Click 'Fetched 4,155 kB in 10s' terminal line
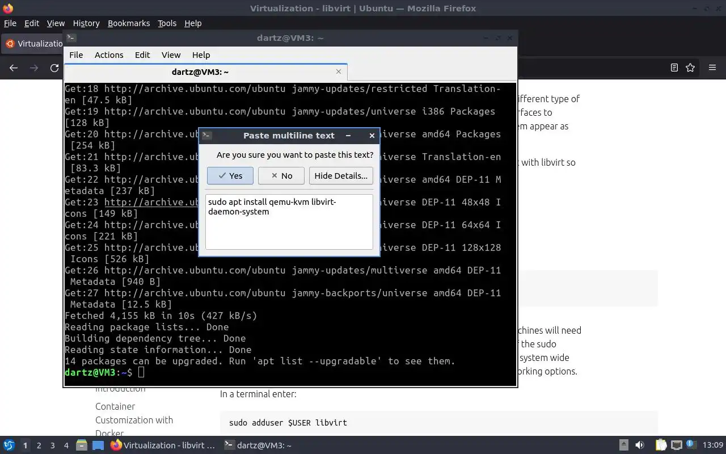726x454 pixels. coord(161,316)
